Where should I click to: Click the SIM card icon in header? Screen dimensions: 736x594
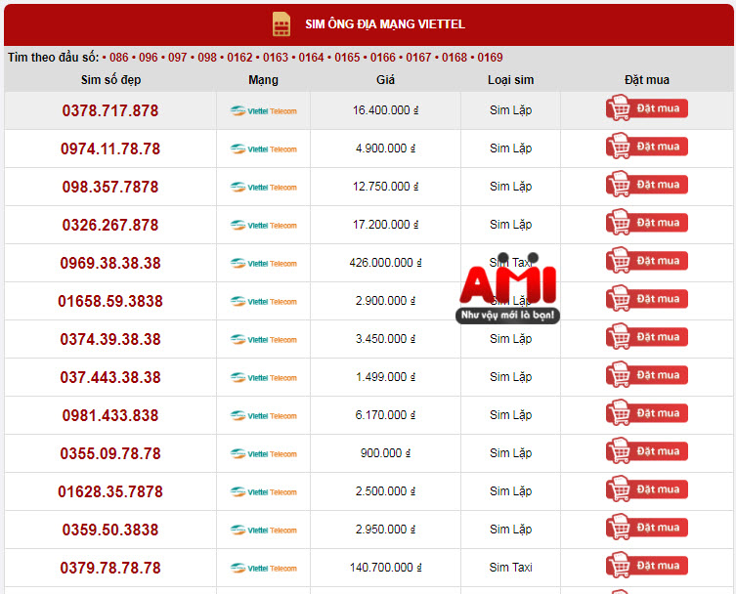281,23
